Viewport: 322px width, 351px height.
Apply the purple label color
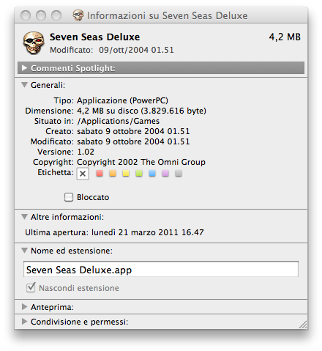(165, 173)
